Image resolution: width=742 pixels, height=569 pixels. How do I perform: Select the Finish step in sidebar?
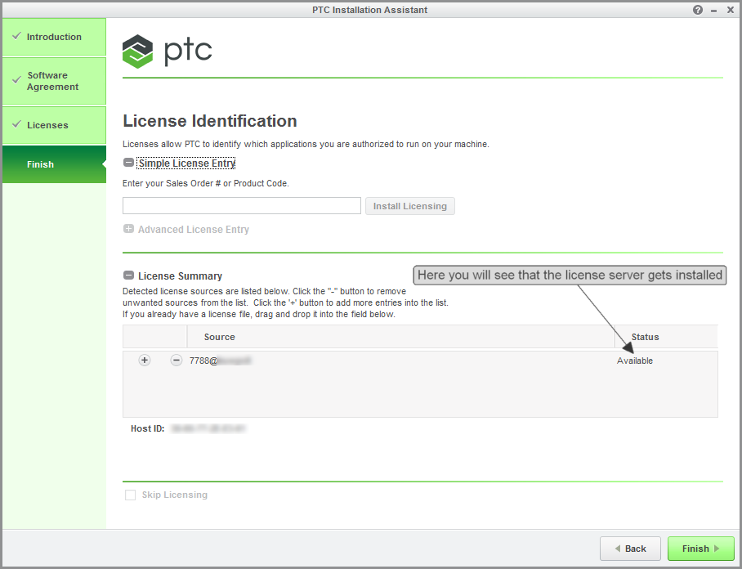coord(54,164)
